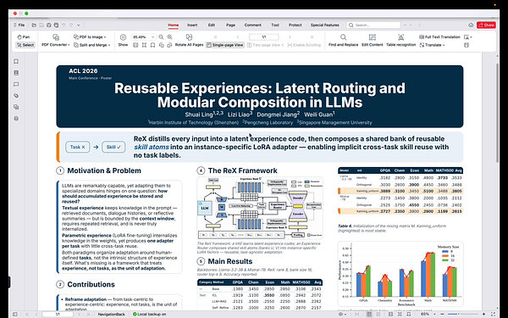The height and width of the screenshot is (318, 508).
Task: Click the zoom minus button in status bar
Action: coord(443,314)
